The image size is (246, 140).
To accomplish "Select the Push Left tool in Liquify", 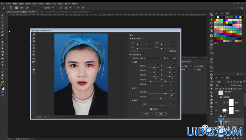I will click(x=34, y=55).
